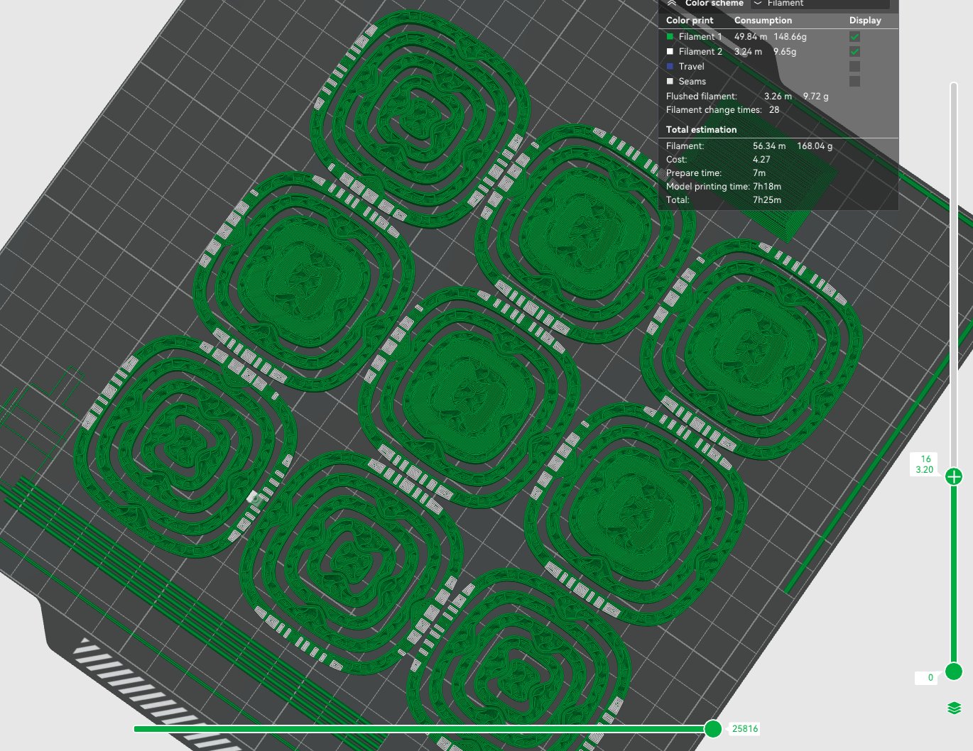Click the Color print column header
This screenshot has width=973, height=751.
690,20
